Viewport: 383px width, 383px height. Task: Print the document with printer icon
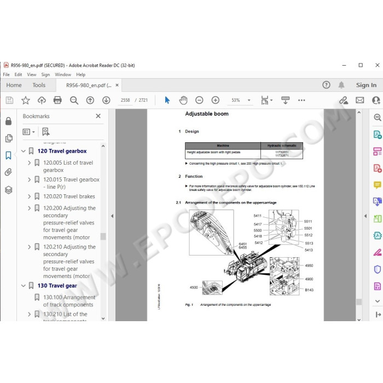[57, 100]
